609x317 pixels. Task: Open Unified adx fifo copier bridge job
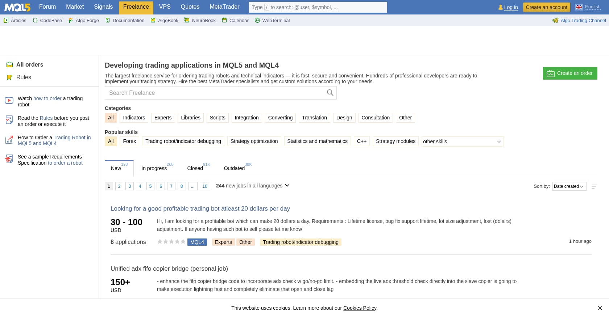[169, 269]
